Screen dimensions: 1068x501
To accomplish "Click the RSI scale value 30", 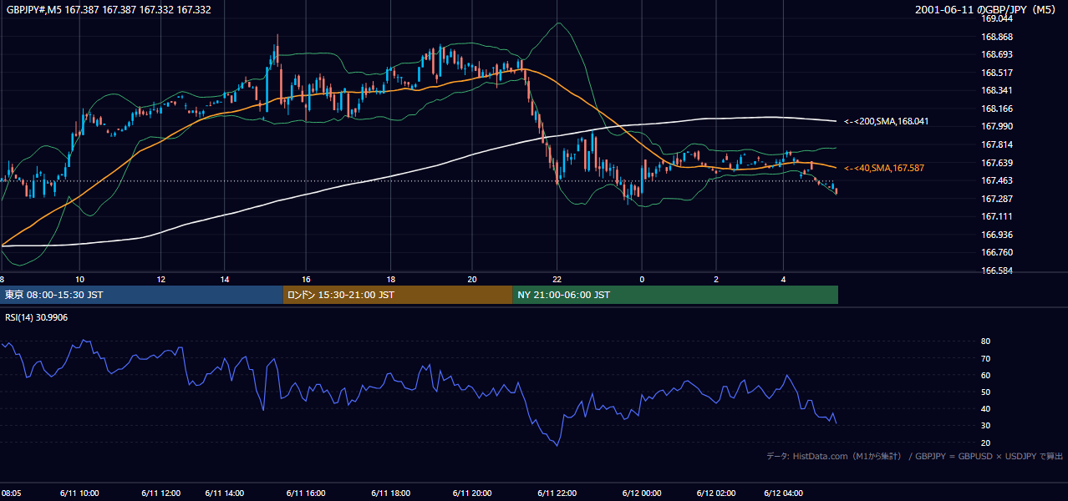I will 985,426.
